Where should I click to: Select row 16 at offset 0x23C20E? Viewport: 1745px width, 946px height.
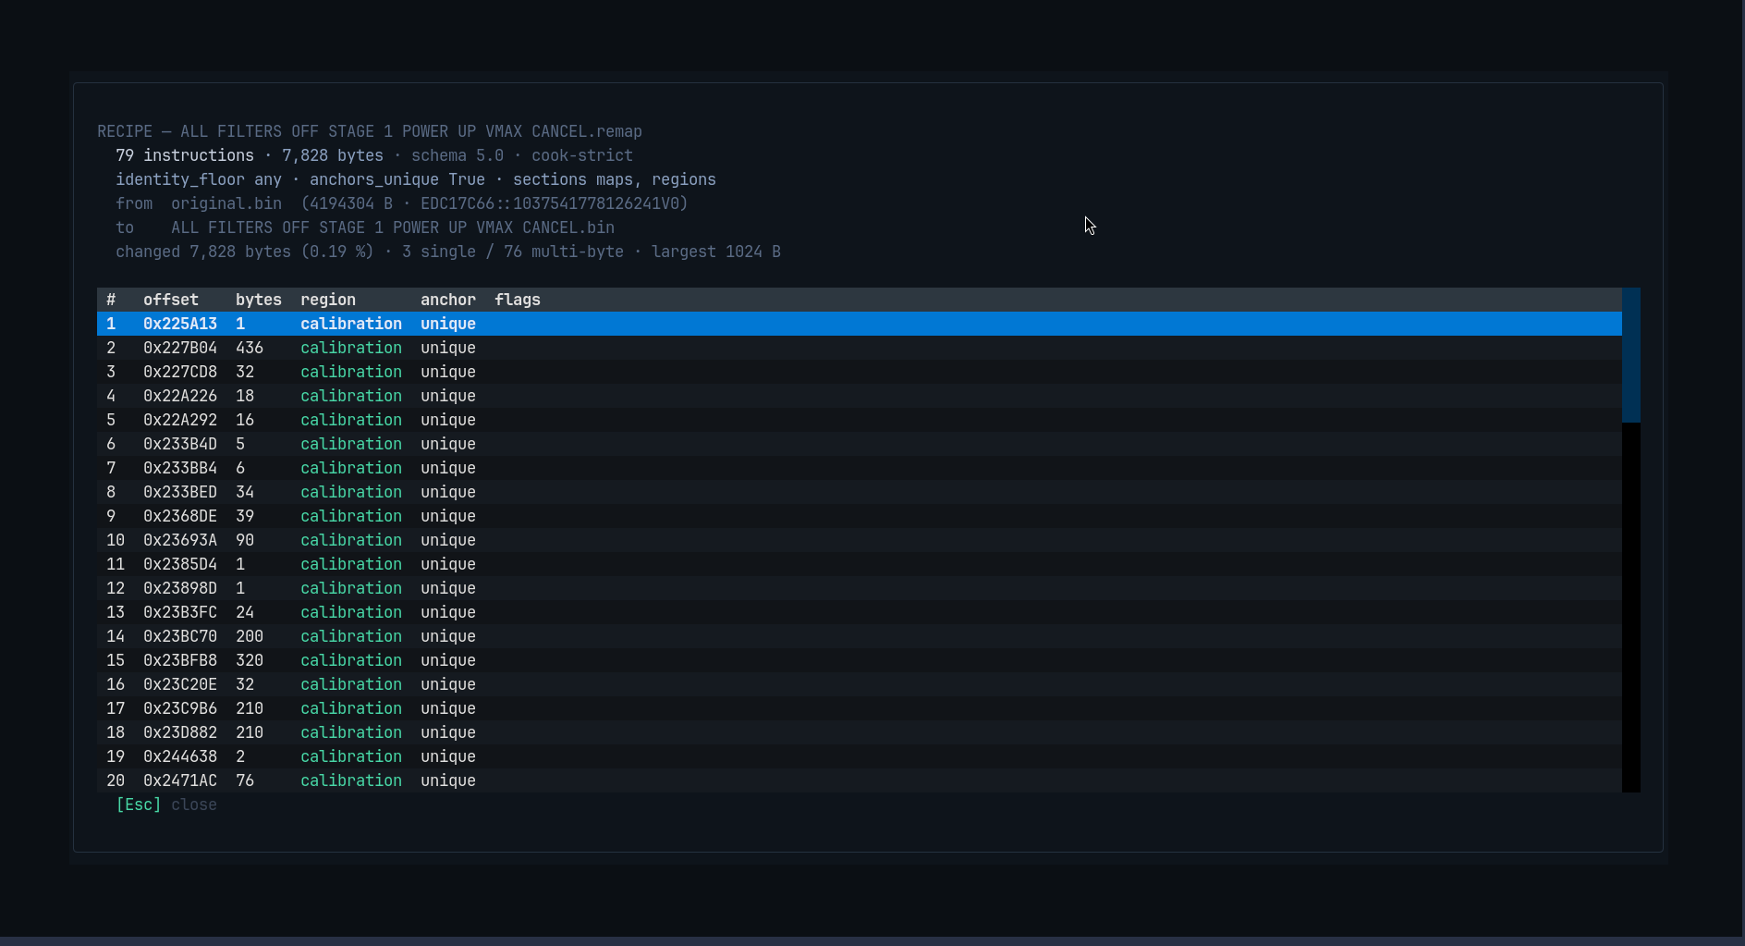859,684
